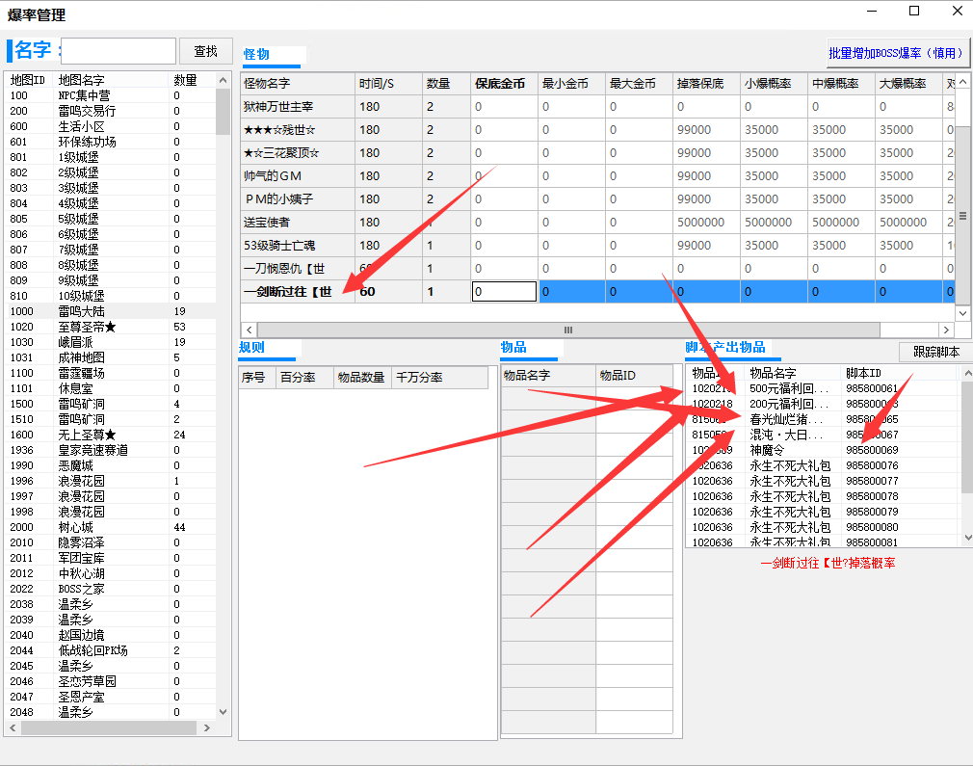This screenshot has width=973, height=766.
Task: Select map 树心城 in the map list
Action: 75,527
